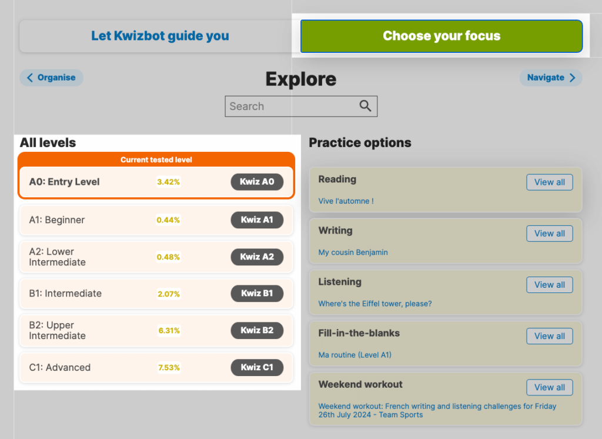
Task: Start the Kwiz B2 quiz
Action: (257, 331)
